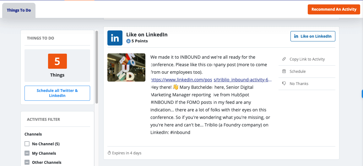Click the large LinkedIn logo icon
363x166 pixels.
[x=115, y=38]
